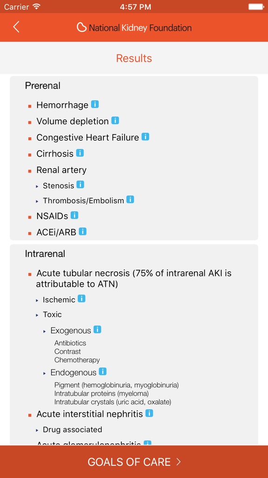
Task: Open Stenosis details under Renal artery
Action: pyautogui.click(x=80, y=185)
